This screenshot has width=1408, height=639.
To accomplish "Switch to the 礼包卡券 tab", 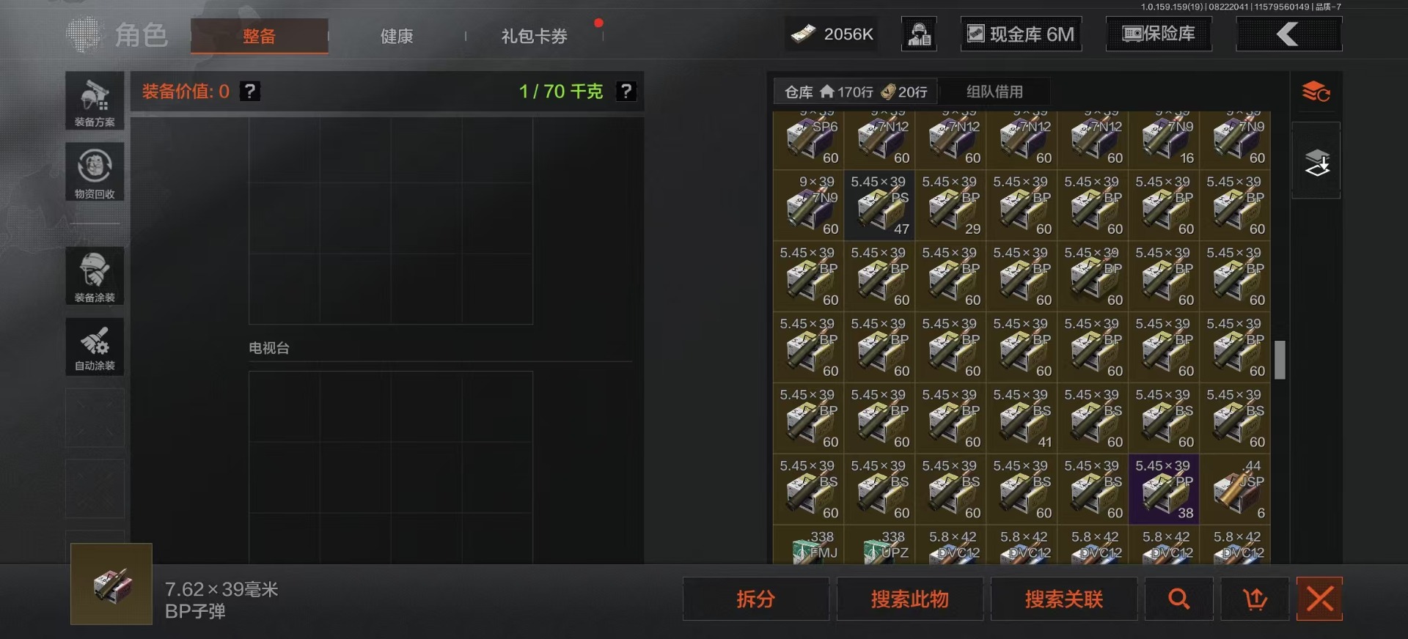I will (535, 36).
